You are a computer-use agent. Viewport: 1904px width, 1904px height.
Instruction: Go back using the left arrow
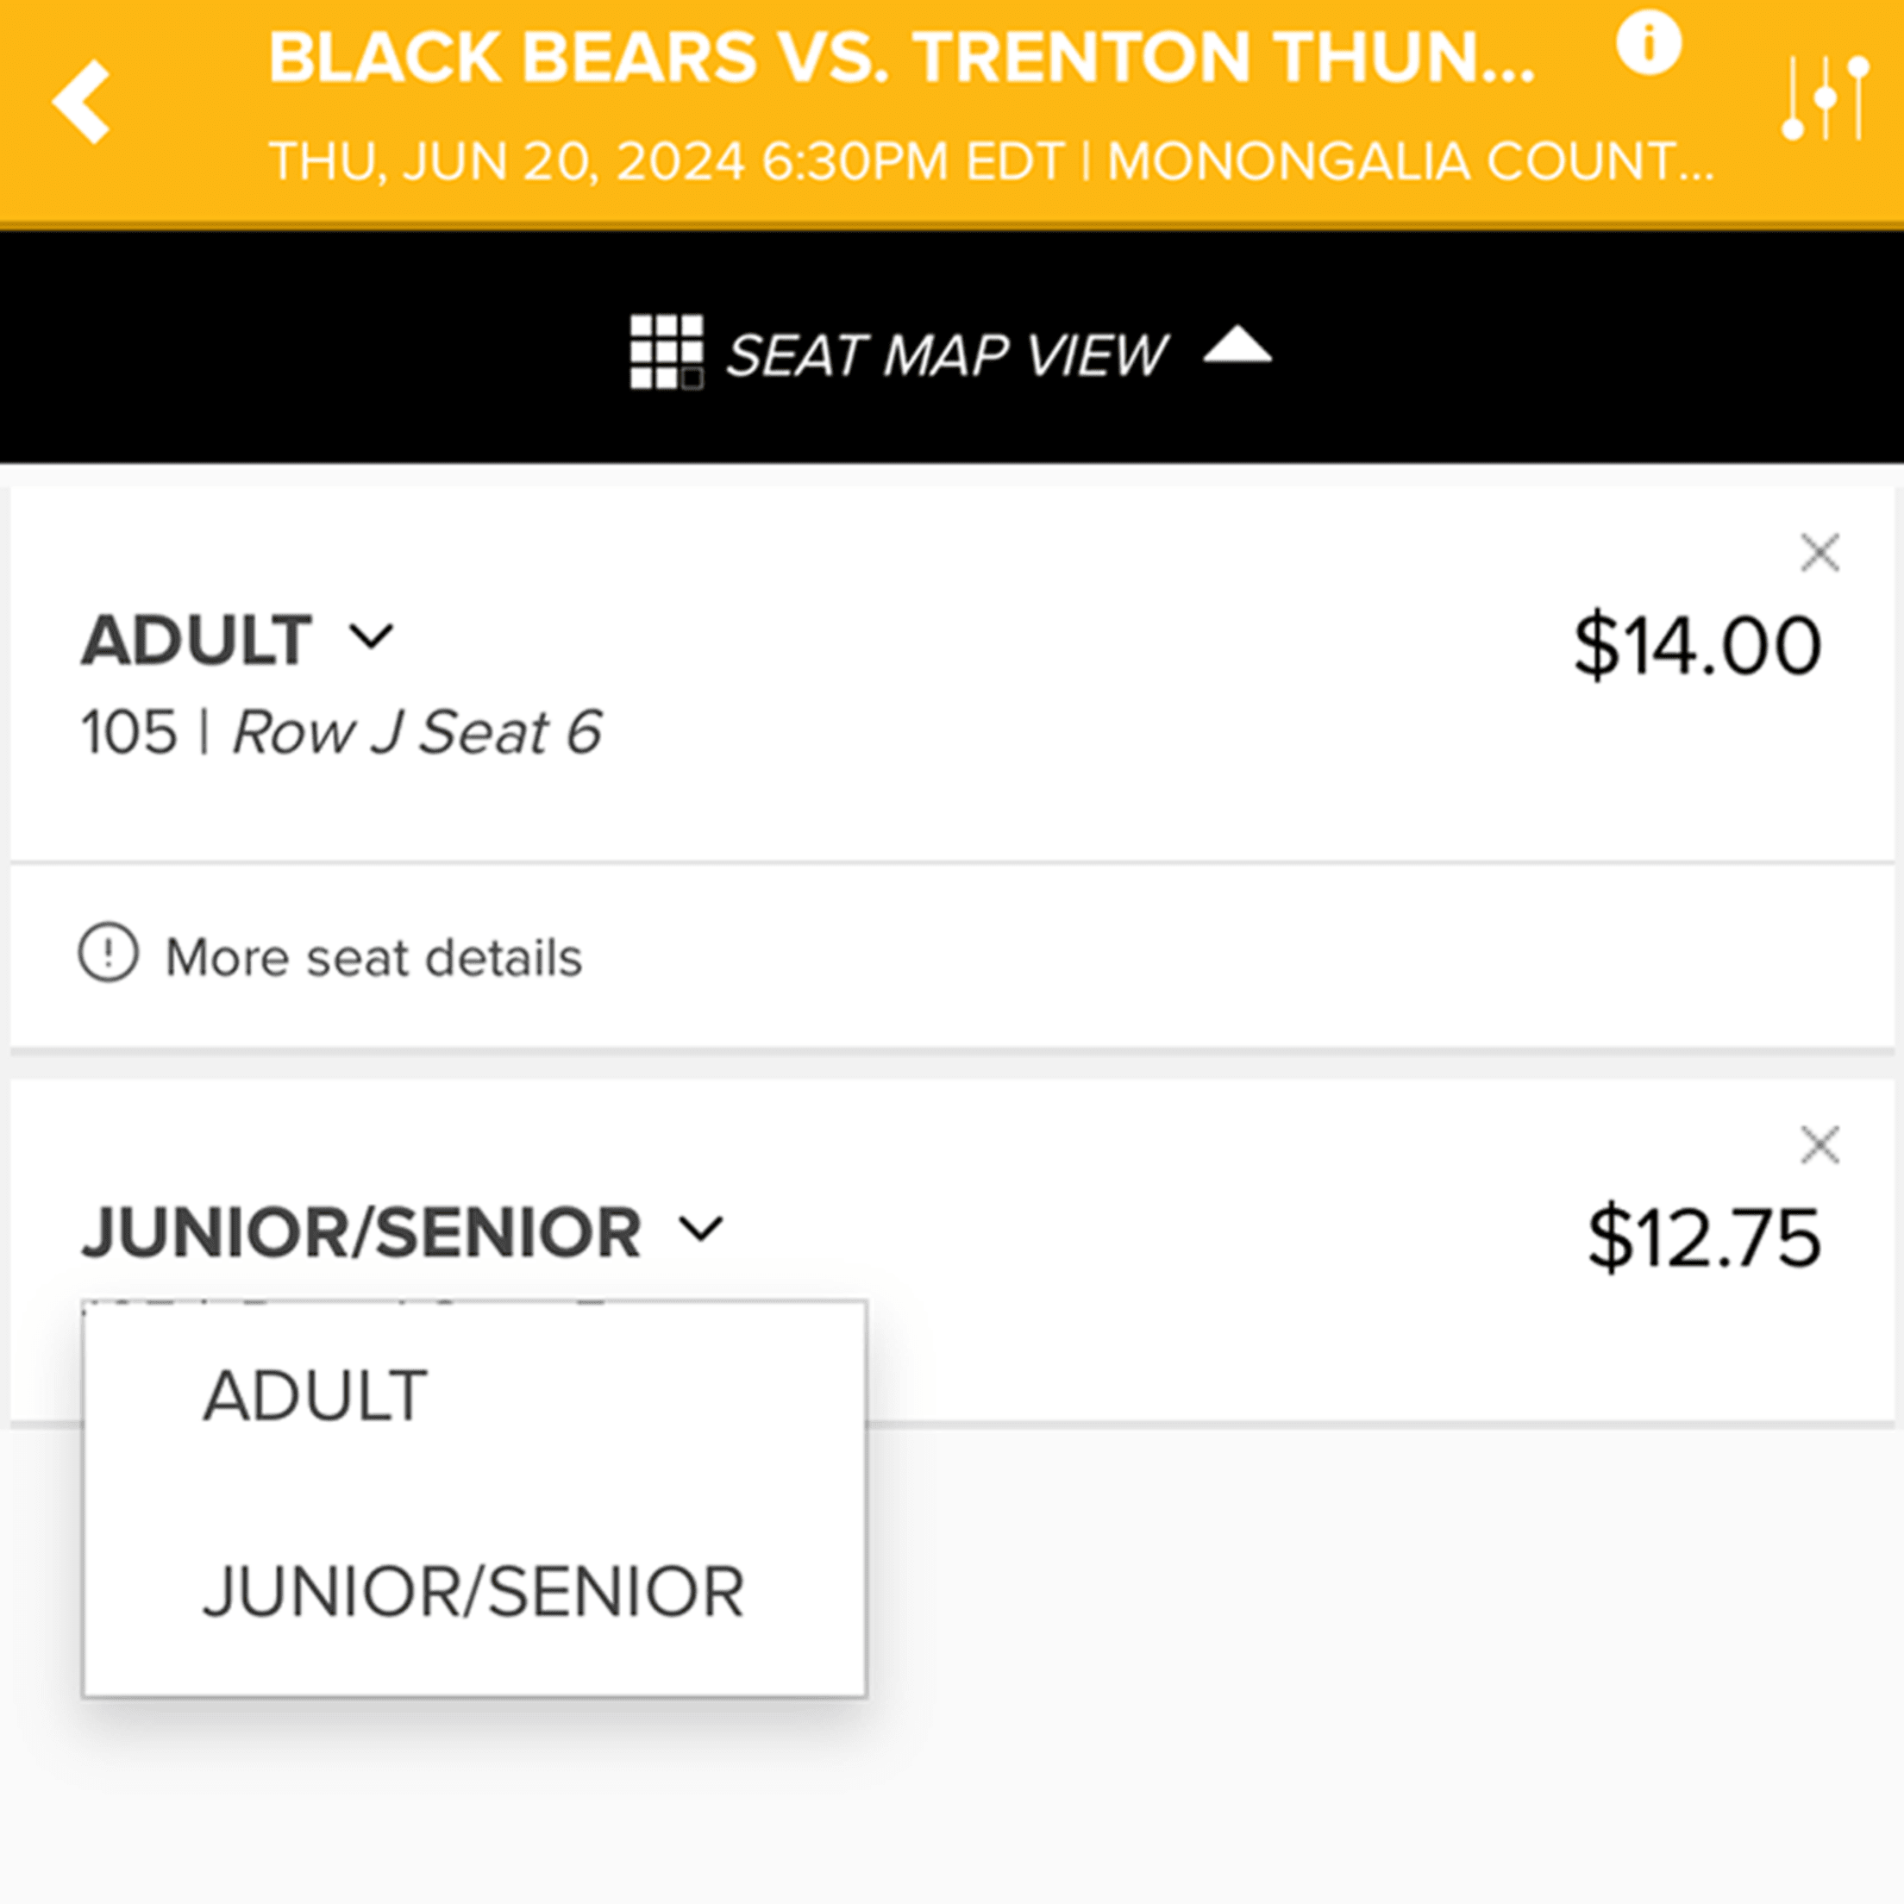click(82, 103)
